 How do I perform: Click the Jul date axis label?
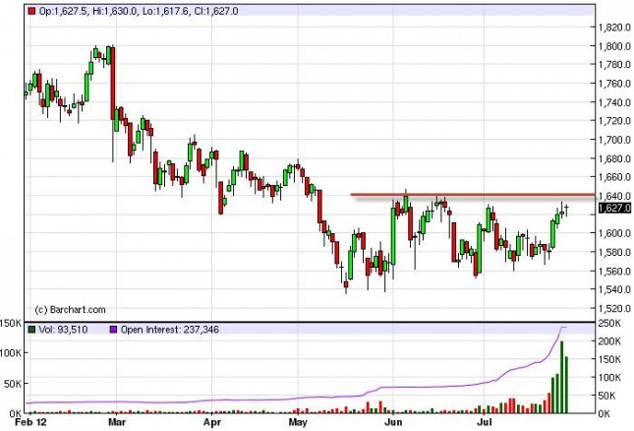(x=484, y=422)
